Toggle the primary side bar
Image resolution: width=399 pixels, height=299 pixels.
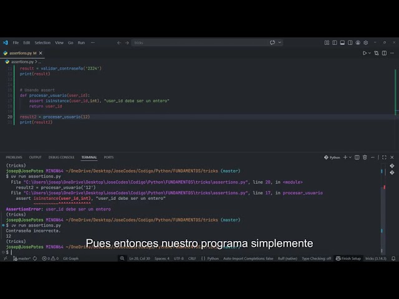click(335, 42)
